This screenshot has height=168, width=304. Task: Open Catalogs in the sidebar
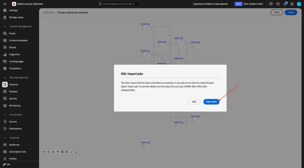(x=13, y=10)
